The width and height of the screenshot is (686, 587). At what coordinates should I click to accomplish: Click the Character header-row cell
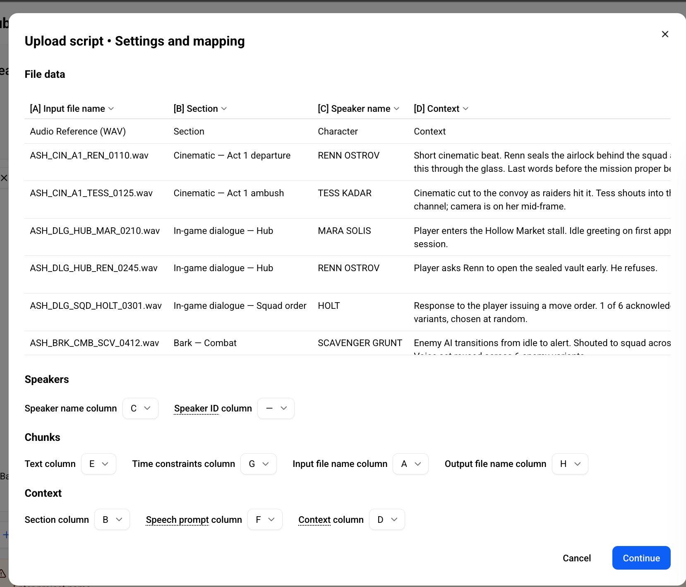[x=338, y=131]
